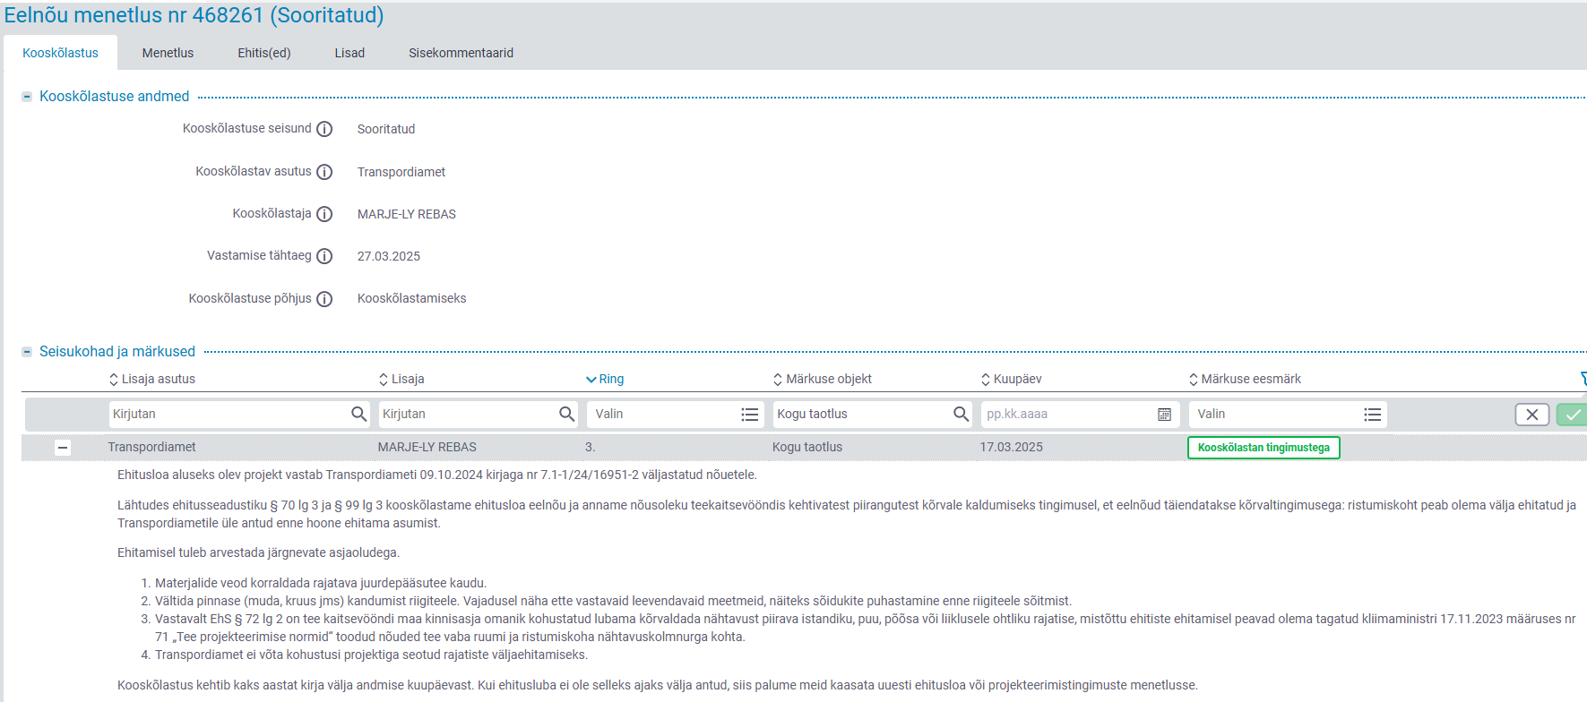This screenshot has width=1587, height=702.
Task: Open list icon in Märkuse eesmärk filter
Action: tap(1372, 415)
